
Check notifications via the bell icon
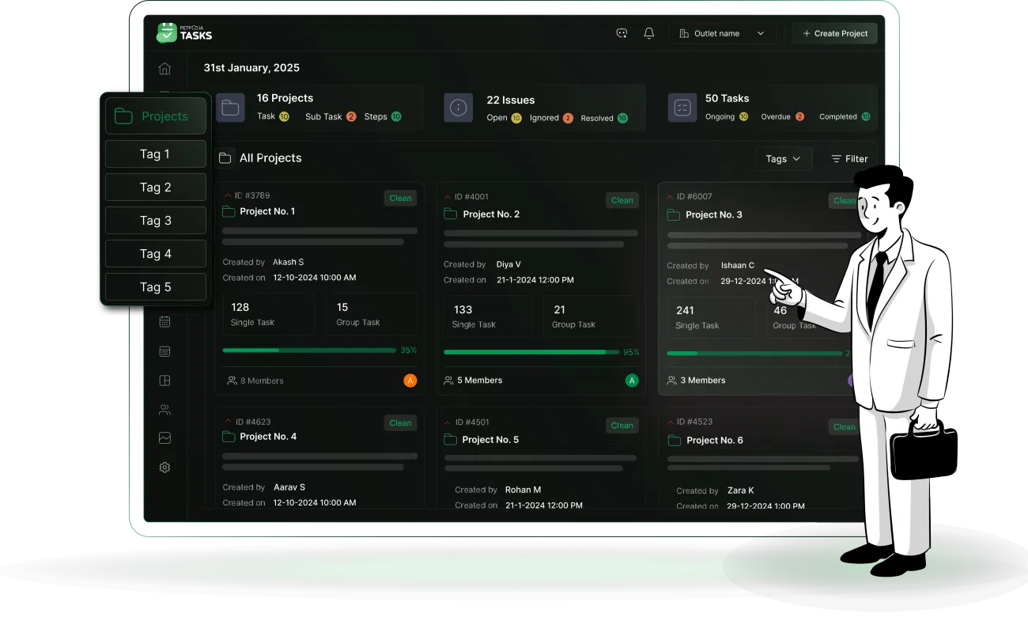[649, 32]
